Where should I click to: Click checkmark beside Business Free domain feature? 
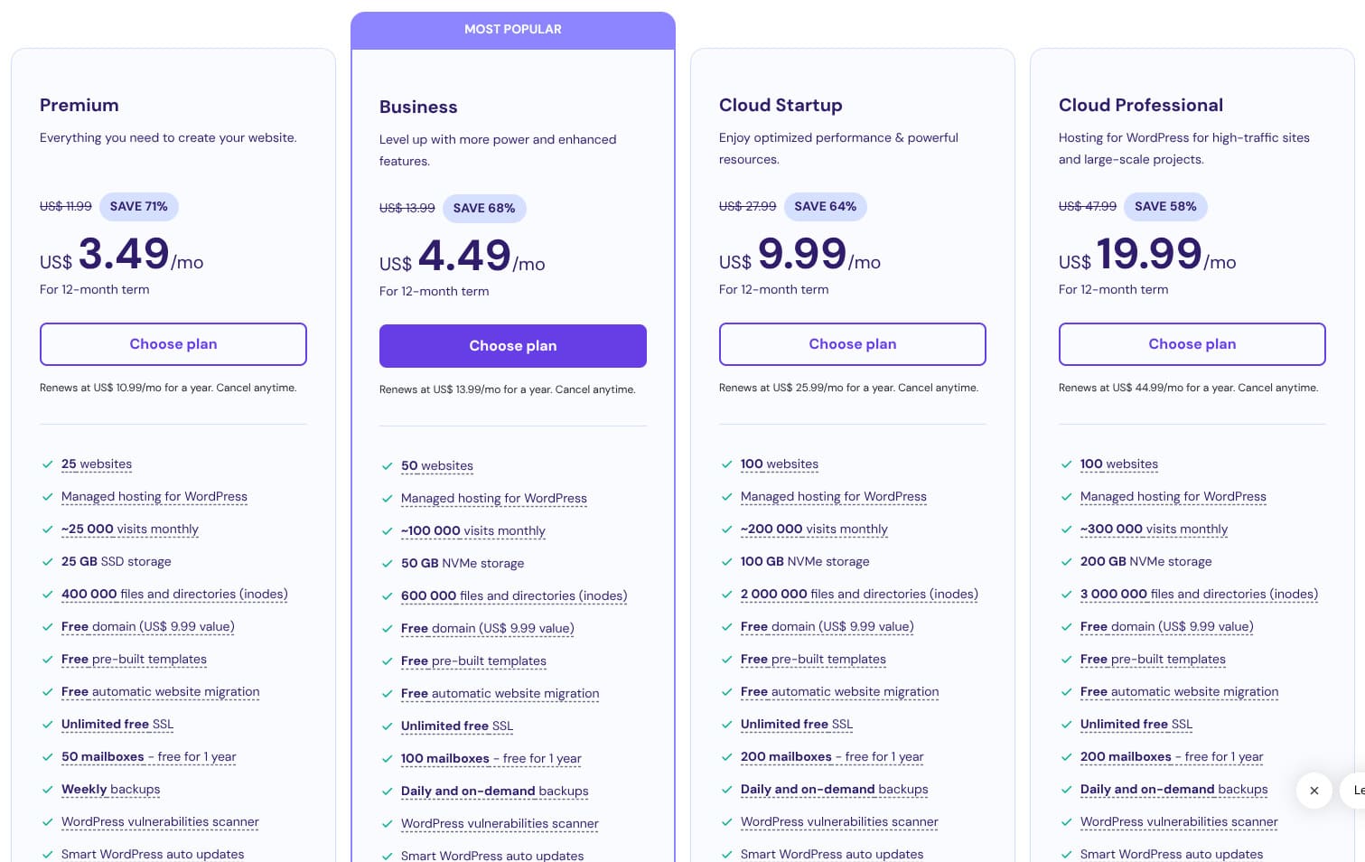coord(388,629)
